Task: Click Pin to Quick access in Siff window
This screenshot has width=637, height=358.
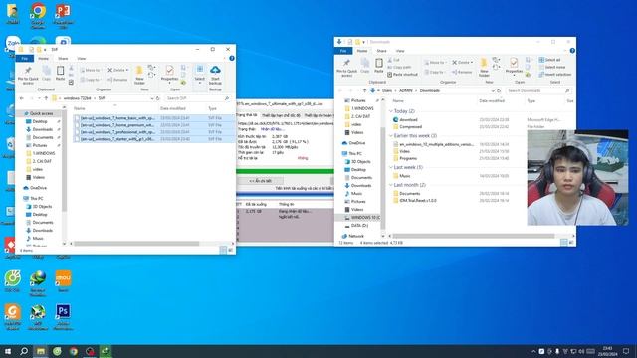Action: click(28, 76)
